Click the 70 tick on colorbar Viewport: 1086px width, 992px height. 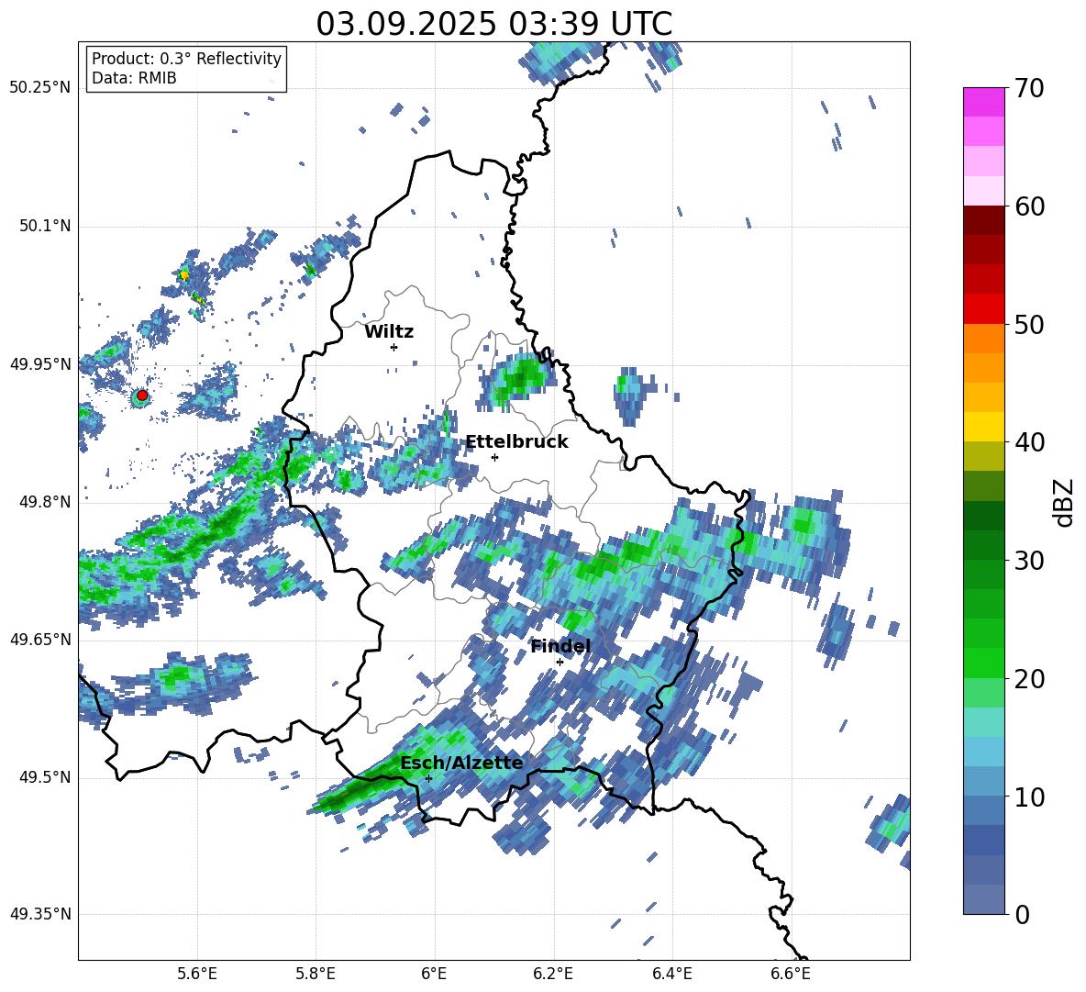point(1029,88)
